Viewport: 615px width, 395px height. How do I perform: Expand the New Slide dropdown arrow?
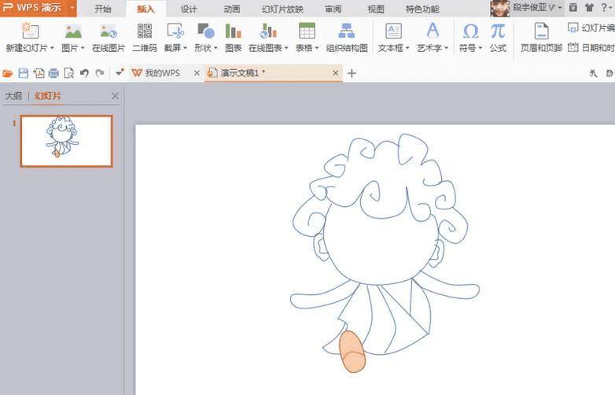point(52,48)
